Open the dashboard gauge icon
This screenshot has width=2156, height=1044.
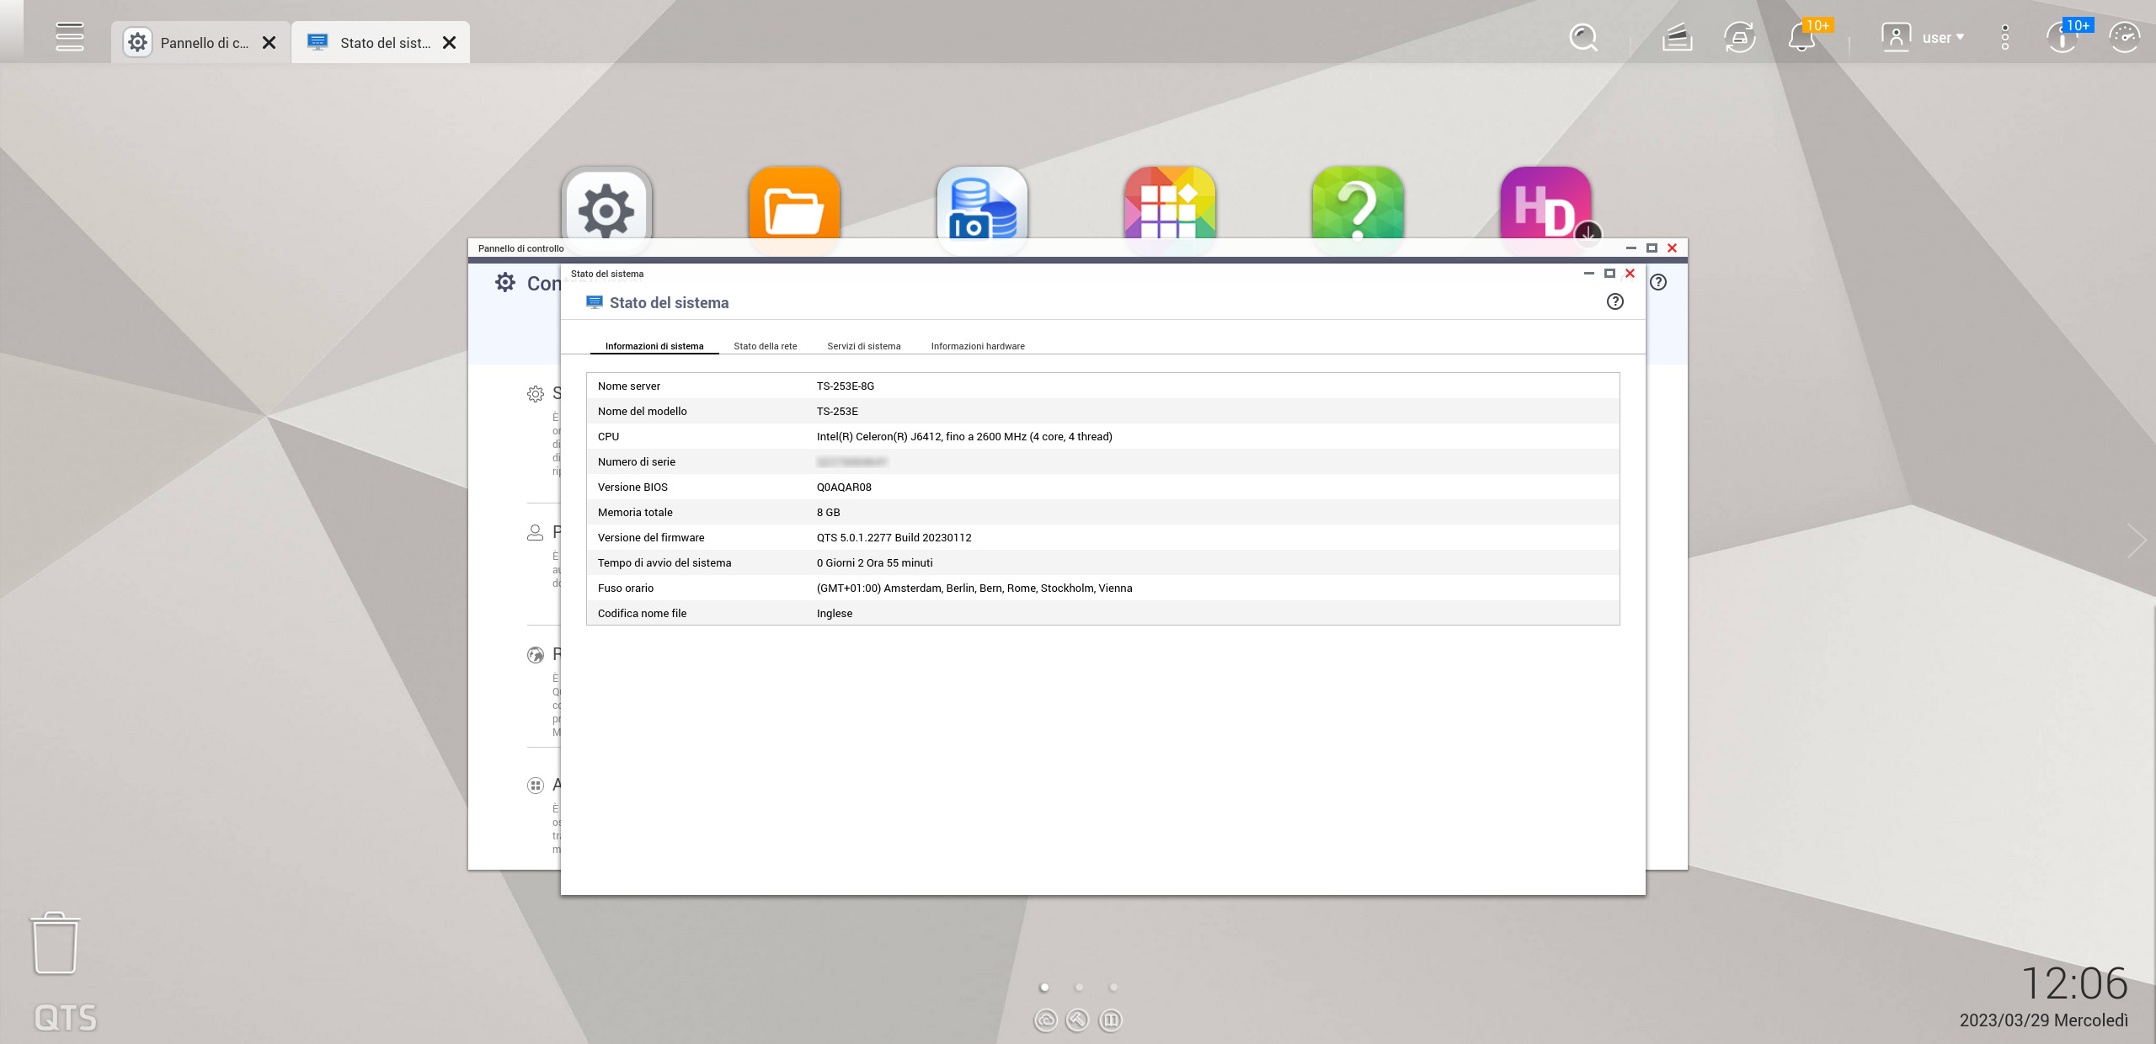coord(2124,38)
